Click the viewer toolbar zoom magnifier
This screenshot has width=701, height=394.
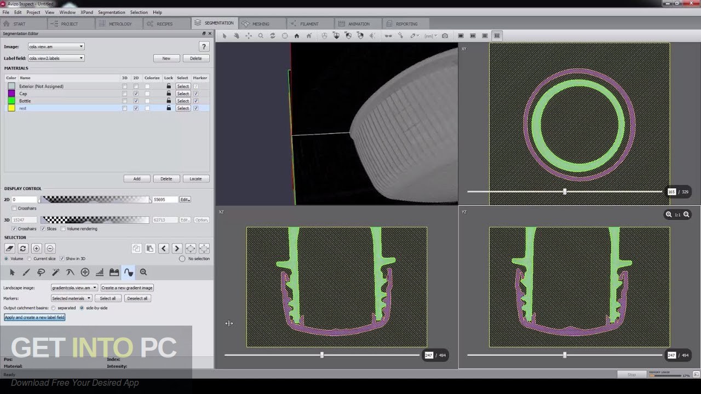pyautogui.click(x=261, y=36)
